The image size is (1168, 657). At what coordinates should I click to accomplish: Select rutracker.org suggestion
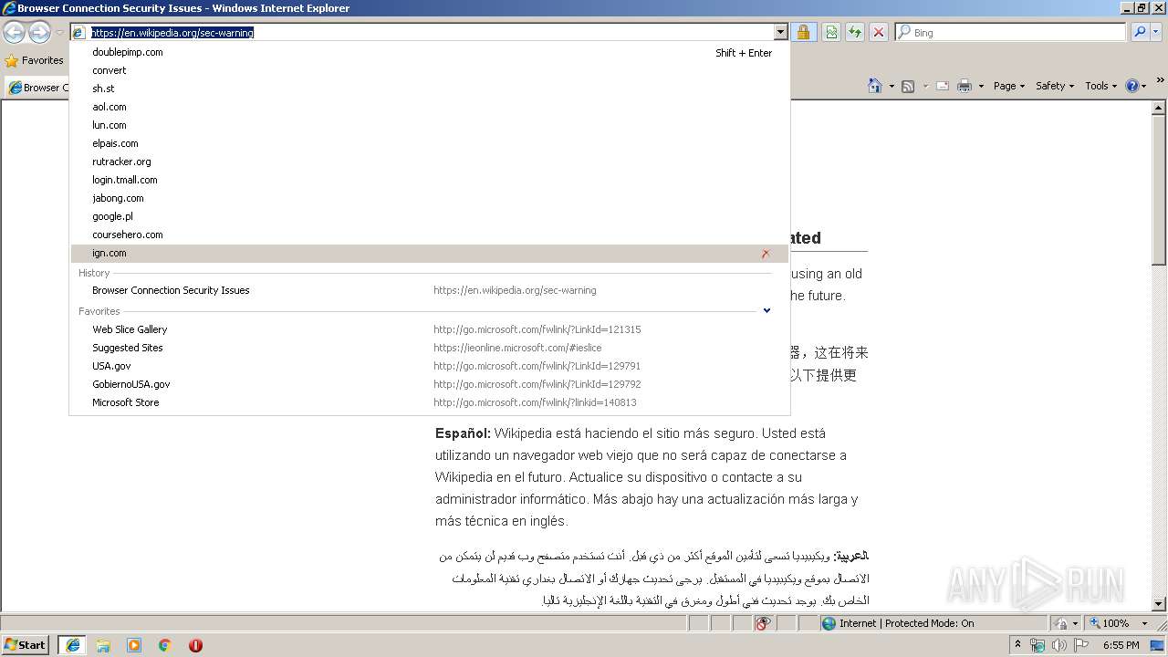click(429, 162)
